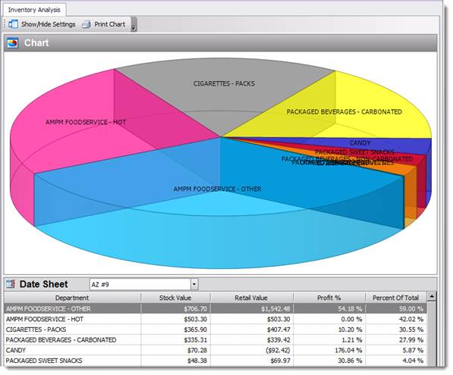
Task: Select the CANDY row in data sheet
Action: (215, 350)
